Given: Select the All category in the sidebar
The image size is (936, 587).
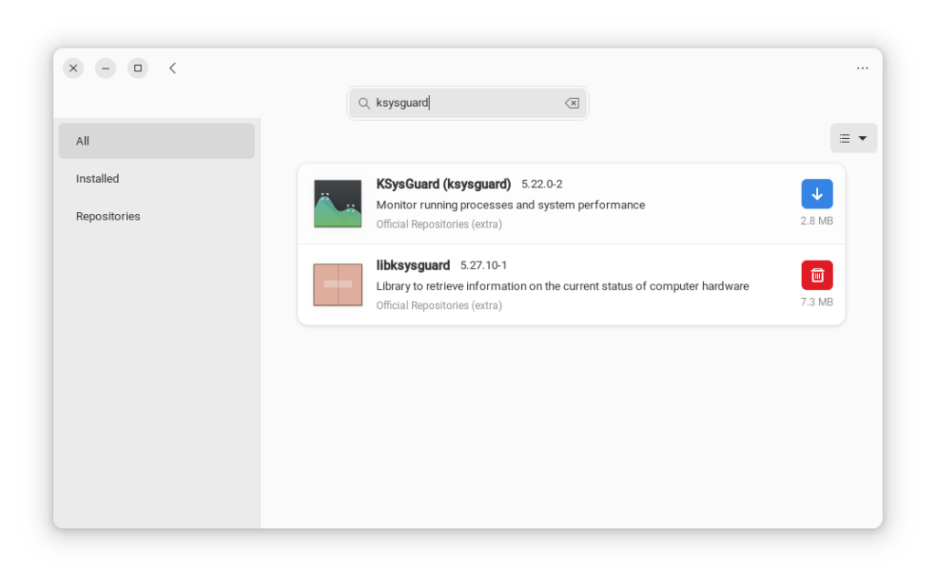Looking at the screenshot, I should [x=156, y=141].
